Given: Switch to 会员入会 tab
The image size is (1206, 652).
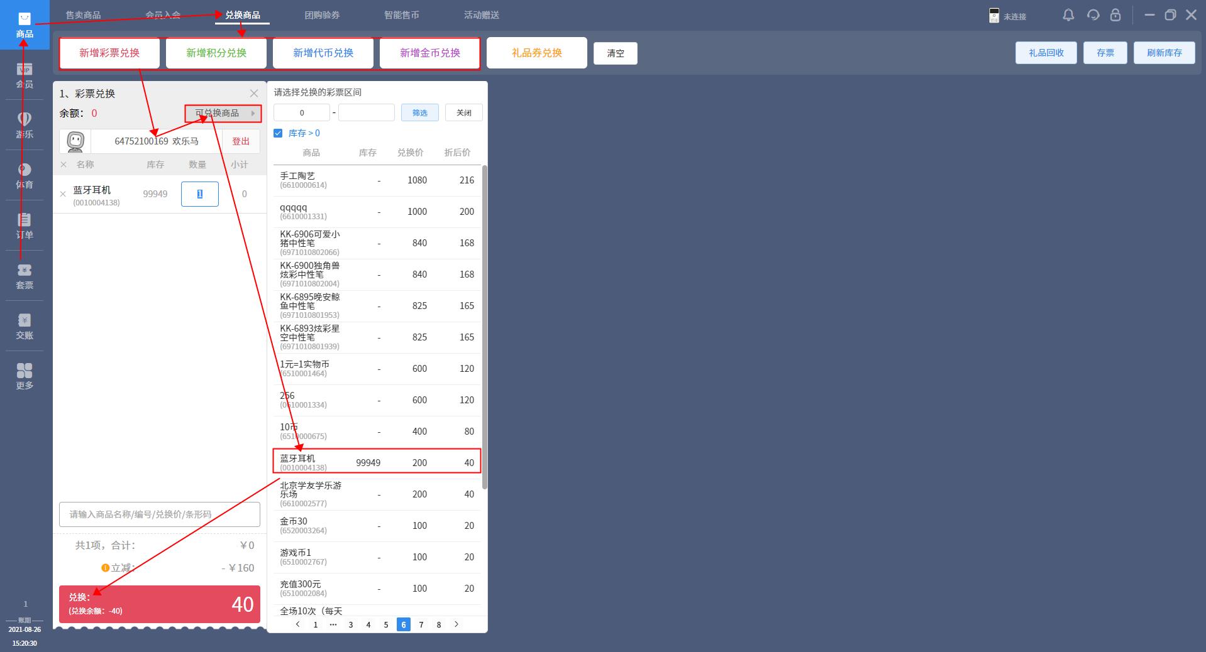Looking at the screenshot, I should [x=163, y=15].
